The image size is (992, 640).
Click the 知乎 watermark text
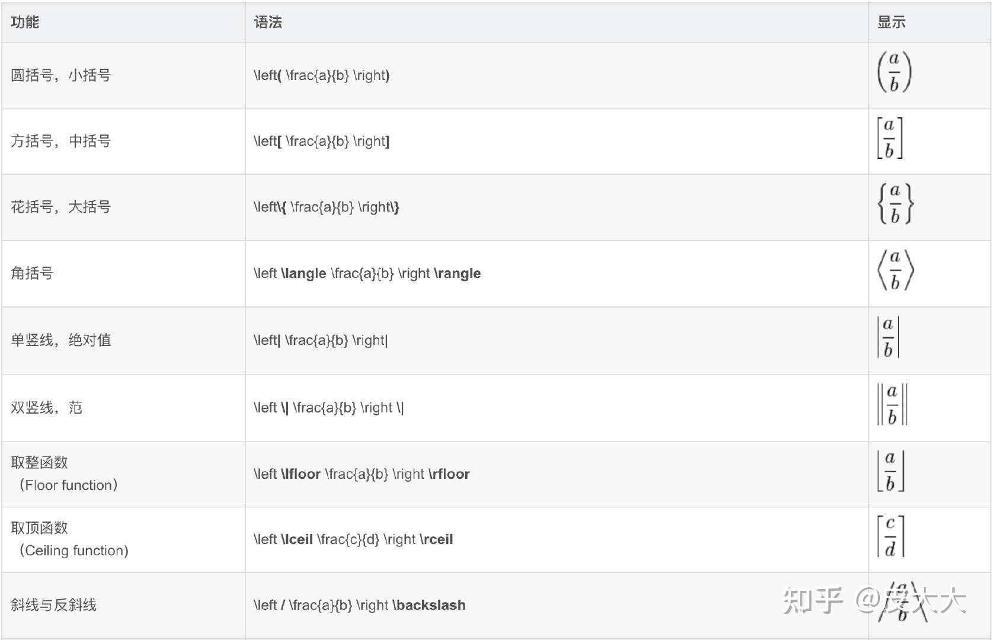click(x=813, y=600)
